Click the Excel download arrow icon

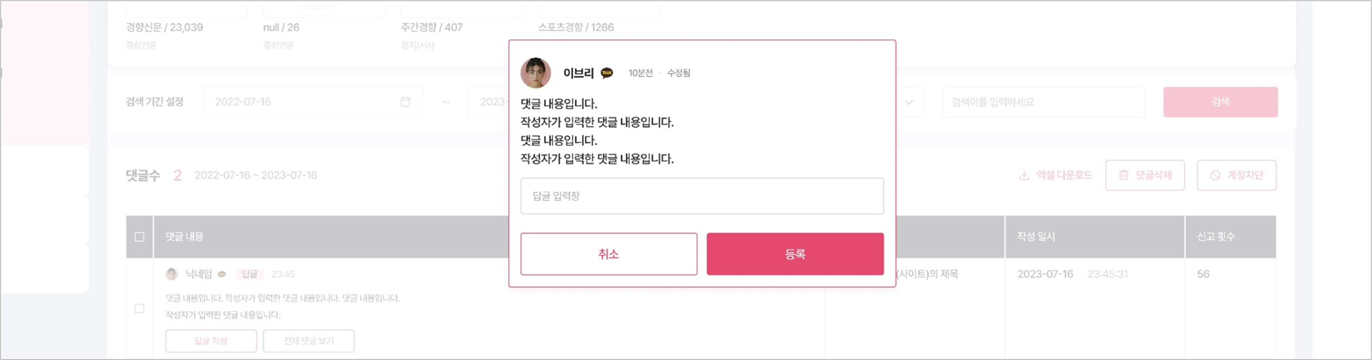[x=1024, y=175]
